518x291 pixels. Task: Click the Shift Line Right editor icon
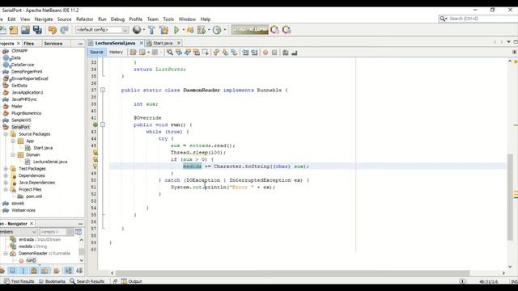[x=254, y=52]
